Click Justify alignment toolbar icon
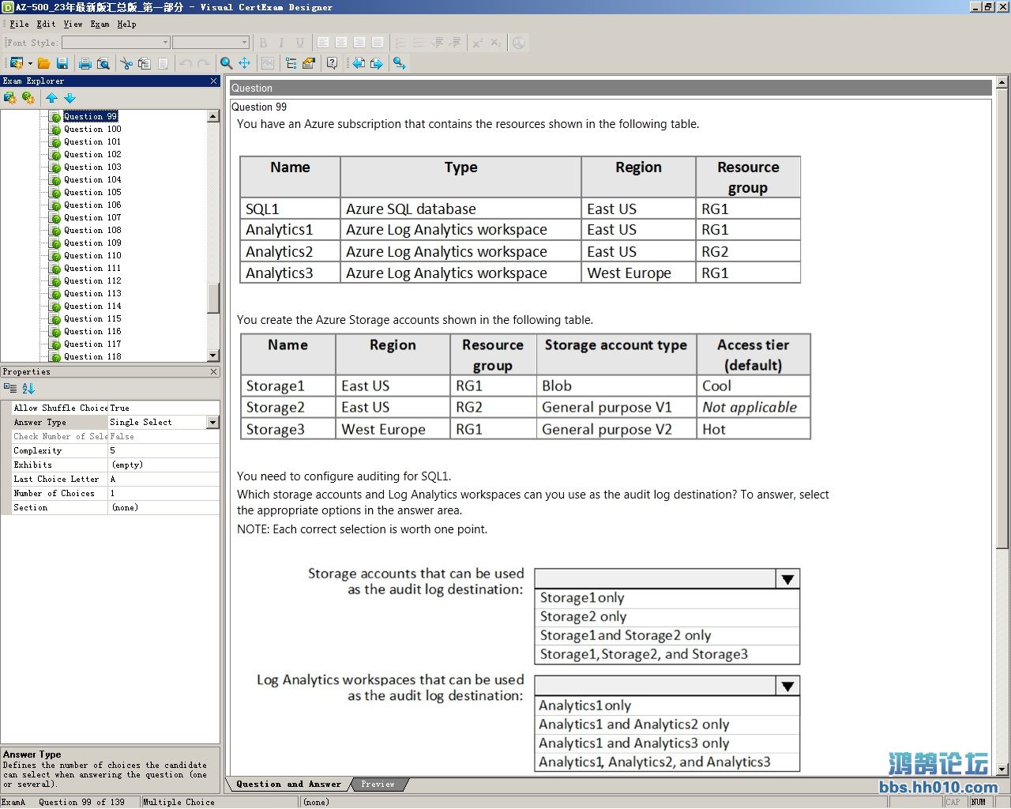Viewport: 1011px width, 809px height. [378, 43]
